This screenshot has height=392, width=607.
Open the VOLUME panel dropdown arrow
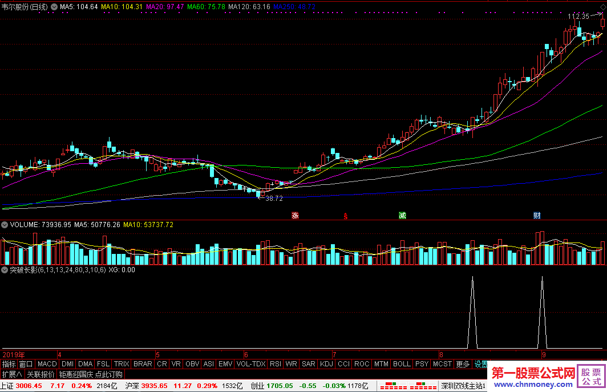(x=5, y=225)
